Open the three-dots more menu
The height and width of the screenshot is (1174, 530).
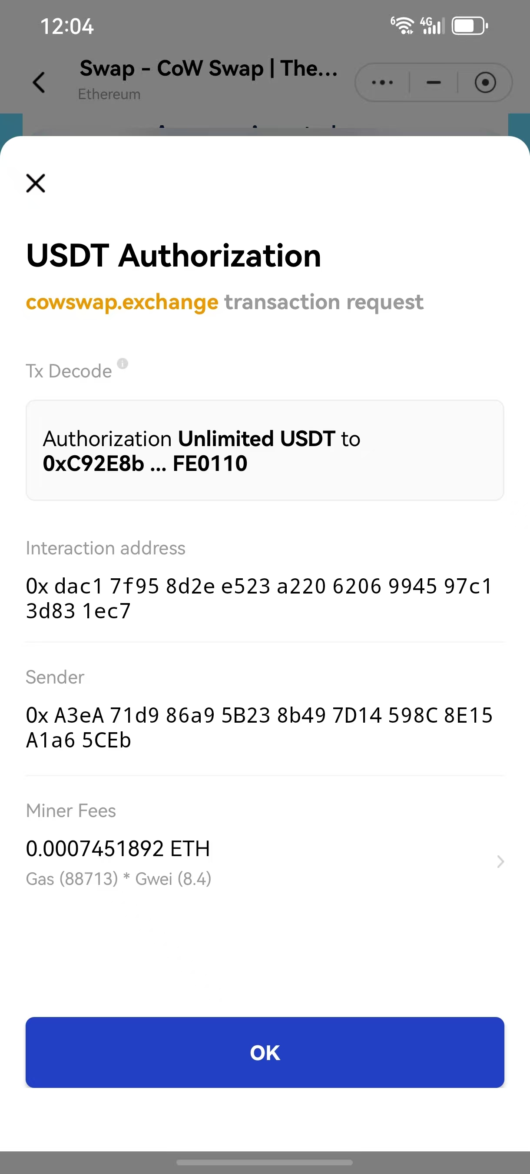tap(382, 83)
